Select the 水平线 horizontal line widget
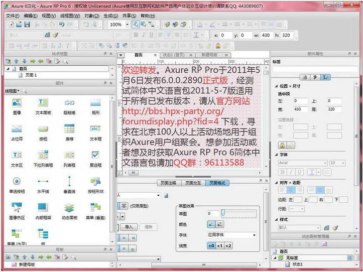This screenshot has width=363, height=272. (x=43, y=185)
